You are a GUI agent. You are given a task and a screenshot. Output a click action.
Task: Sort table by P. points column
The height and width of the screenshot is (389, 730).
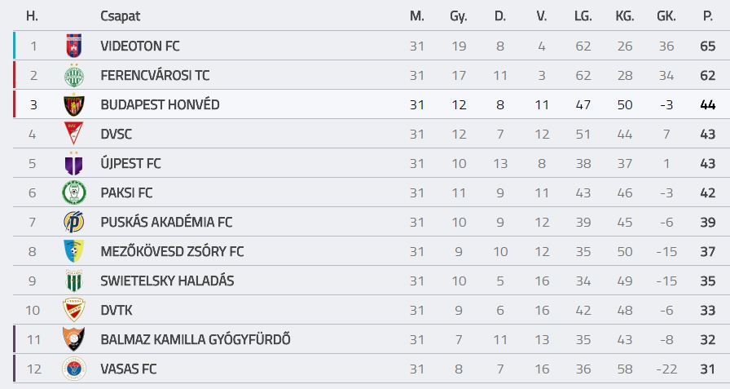(x=708, y=16)
